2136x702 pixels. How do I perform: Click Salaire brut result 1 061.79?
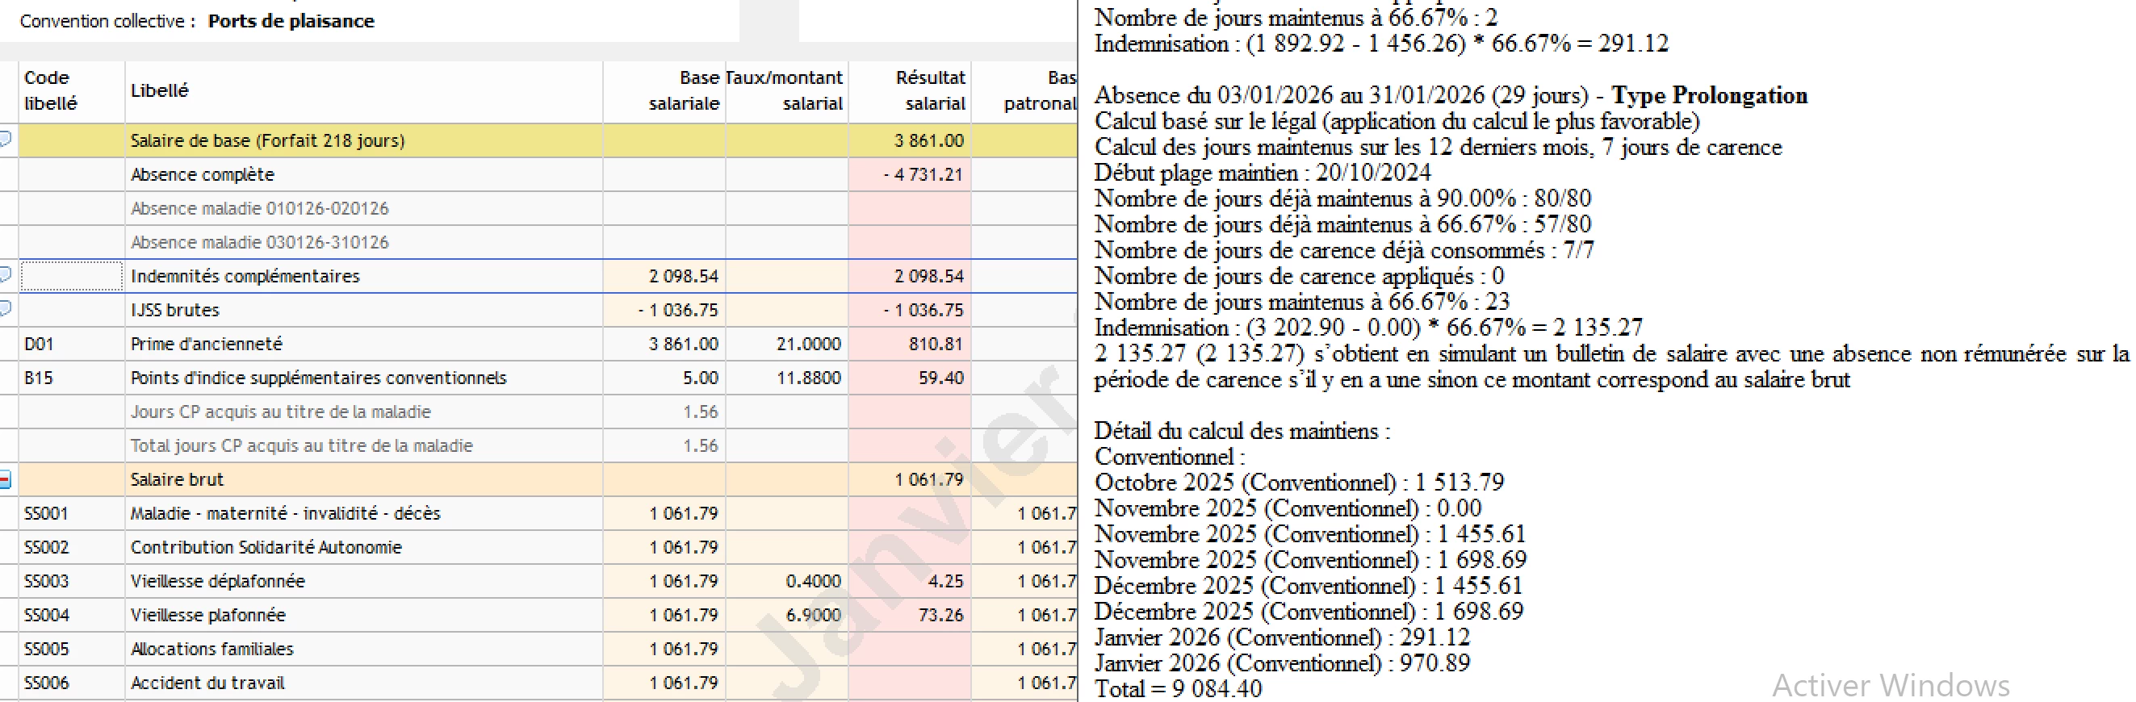(928, 480)
